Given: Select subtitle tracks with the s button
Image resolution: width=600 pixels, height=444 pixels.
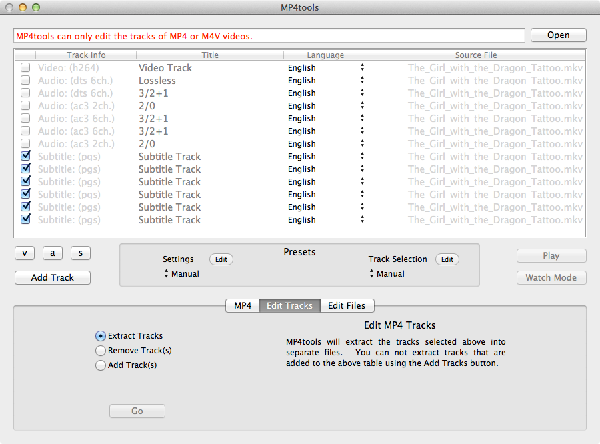Looking at the screenshot, I should pos(81,253).
